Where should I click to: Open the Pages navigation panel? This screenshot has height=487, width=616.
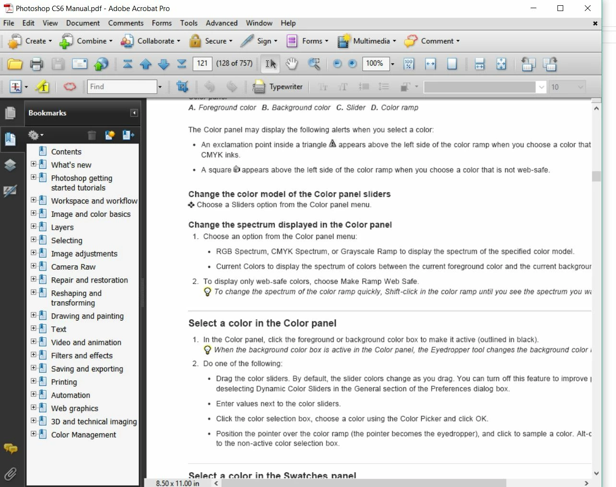coord(10,113)
